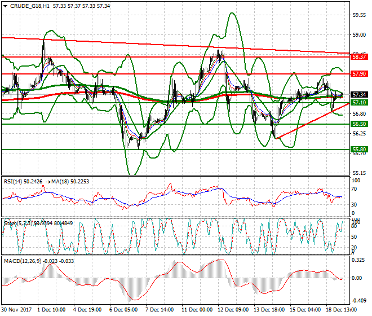Select the red 57.90 resistance price tag
The image size is (372, 316).
[x=359, y=74]
